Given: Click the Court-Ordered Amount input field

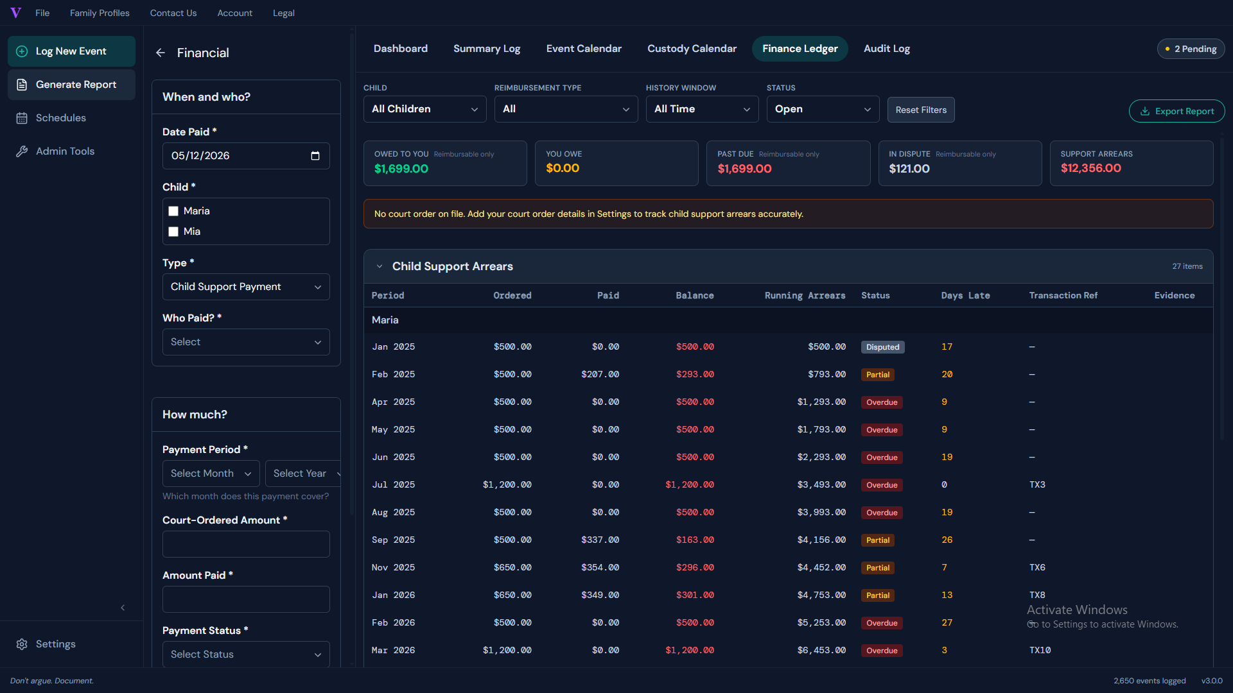Looking at the screenshot, I should pyautogui.click(x=246, y=544).
